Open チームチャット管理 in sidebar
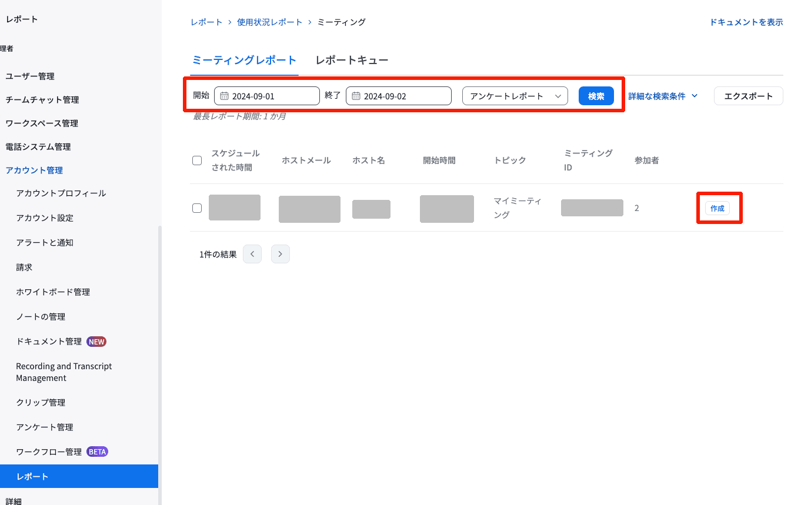 (x=42, y=99)
